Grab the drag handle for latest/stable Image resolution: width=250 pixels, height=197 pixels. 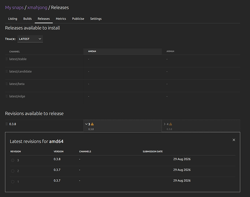click(x=7, y=59)
